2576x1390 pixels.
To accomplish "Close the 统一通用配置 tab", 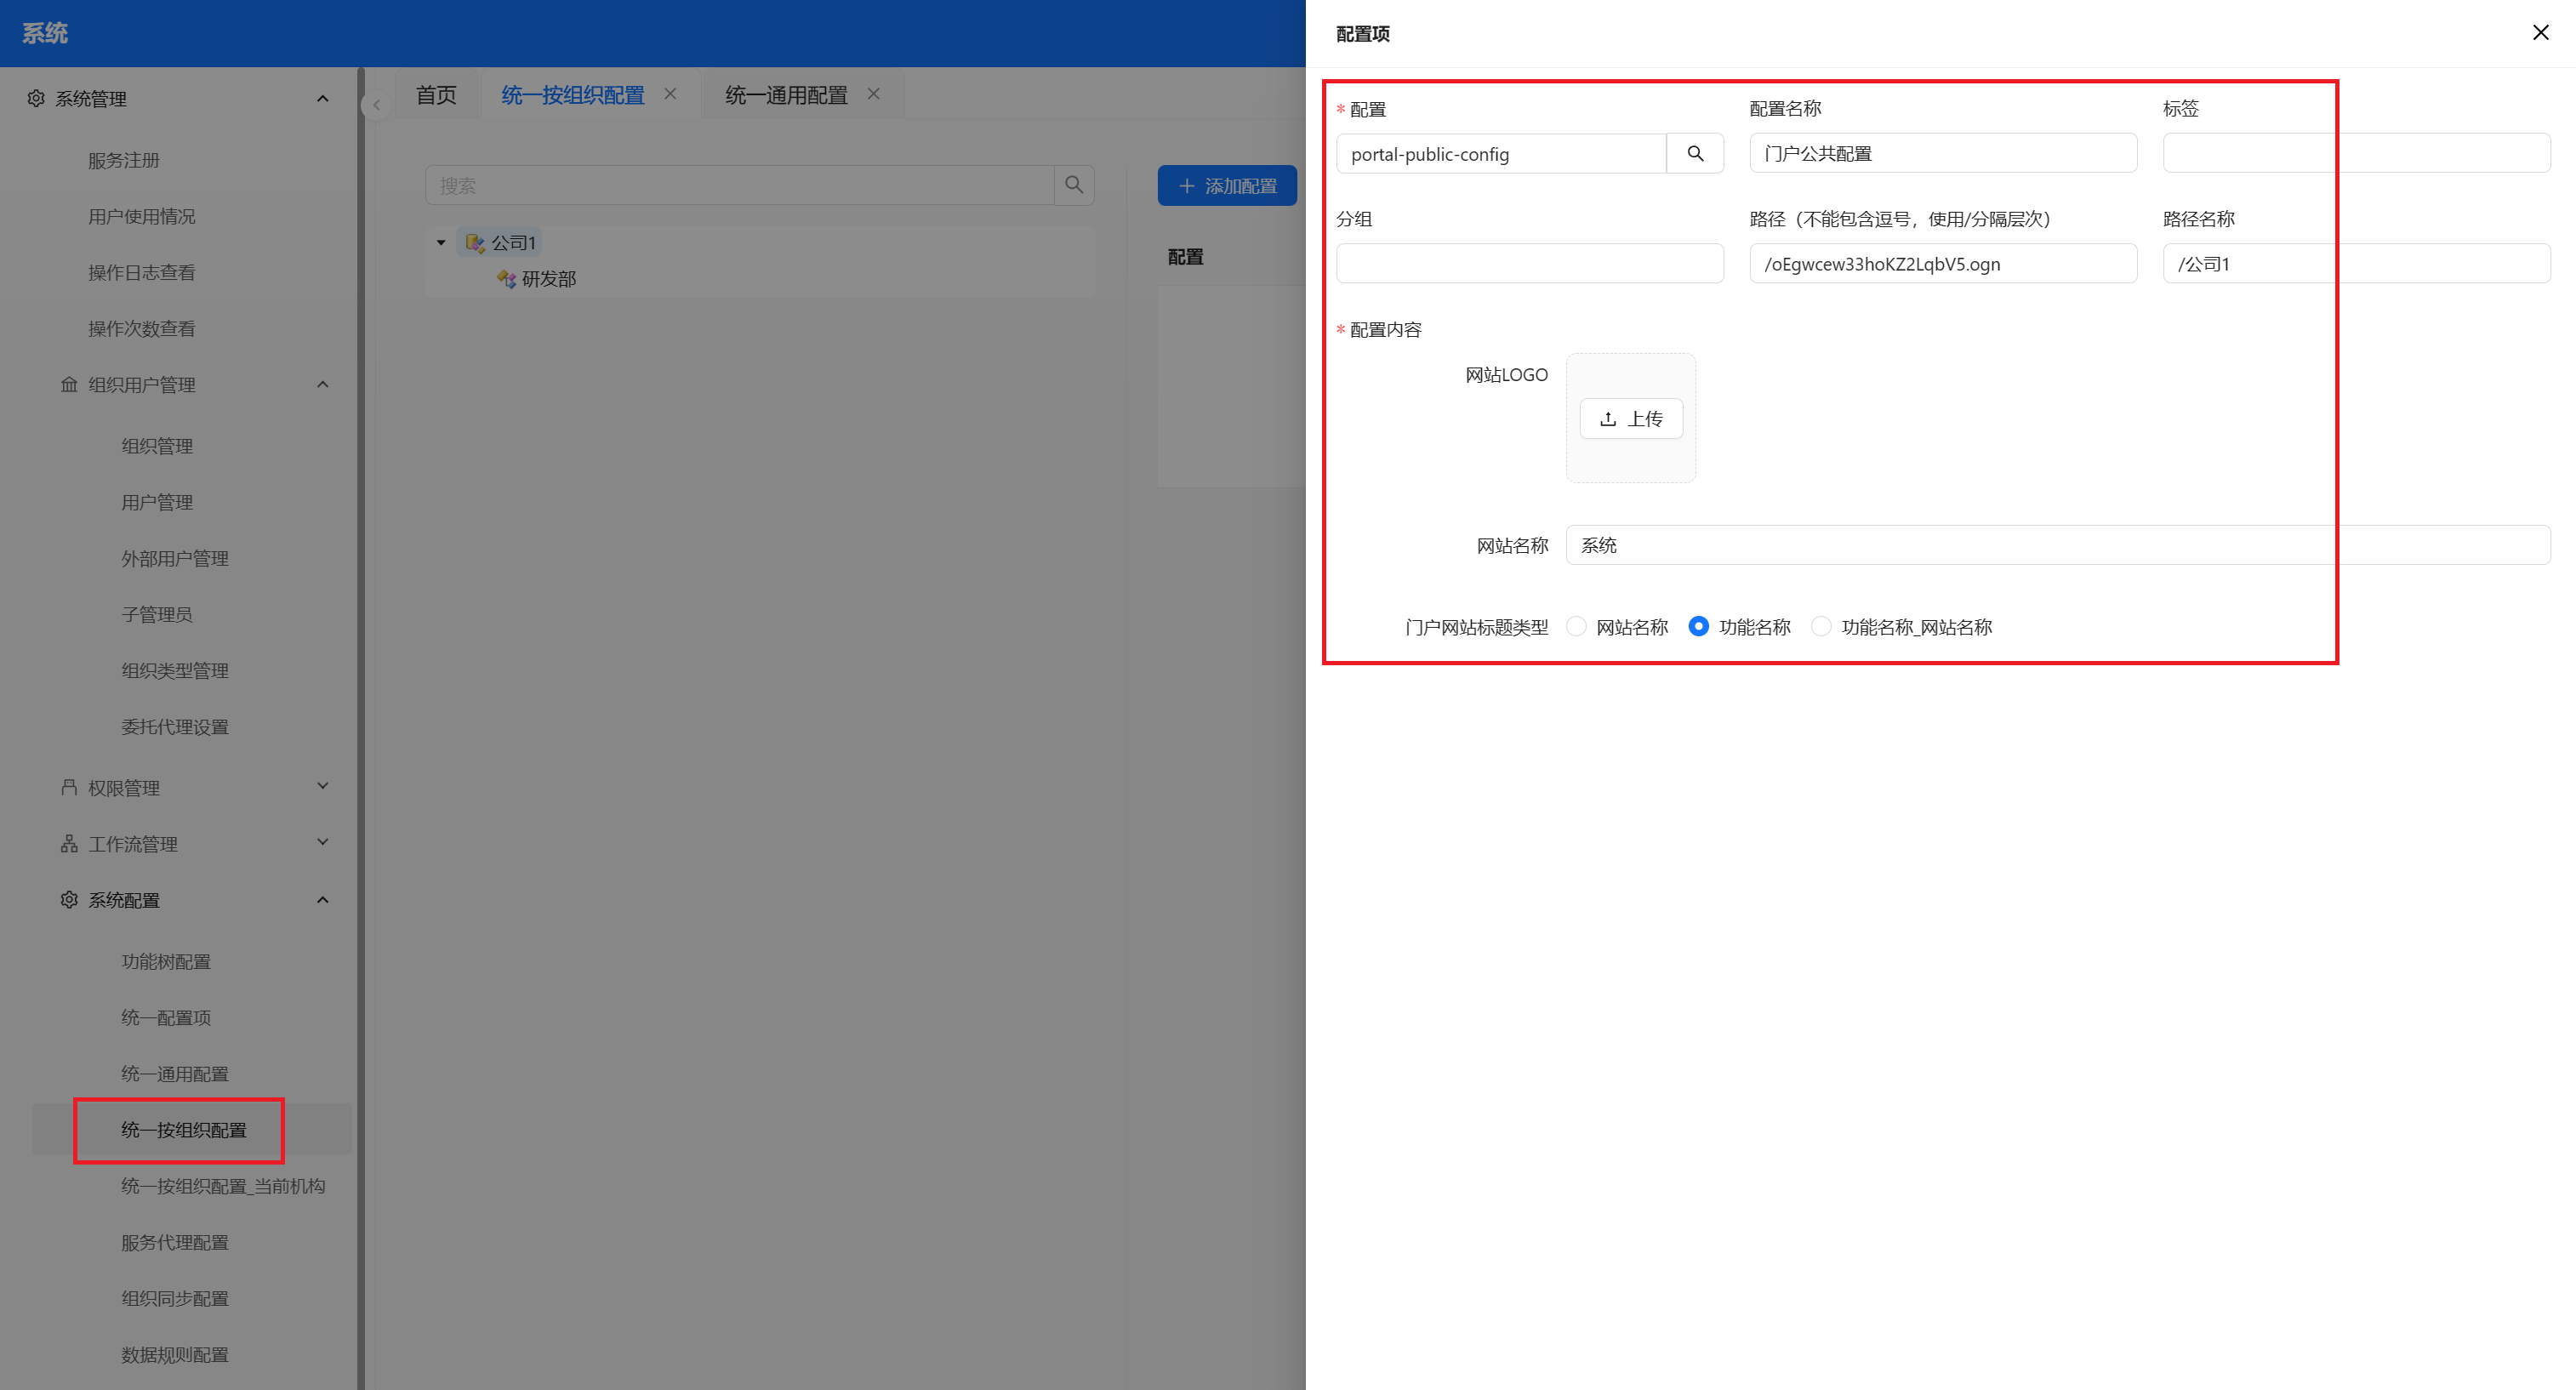I will (873, 94).
